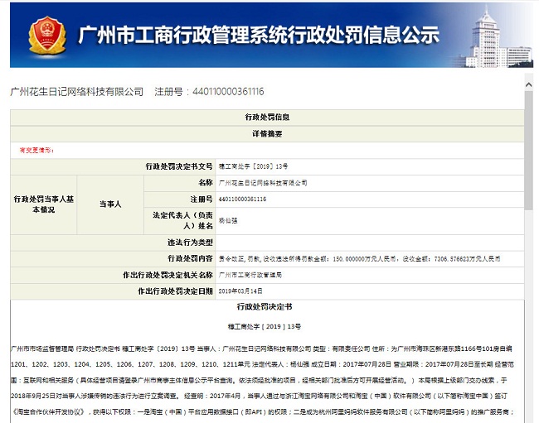Click the vertical scrollbar thumb
The image size is (539, 423).
[x=529, y=150]
